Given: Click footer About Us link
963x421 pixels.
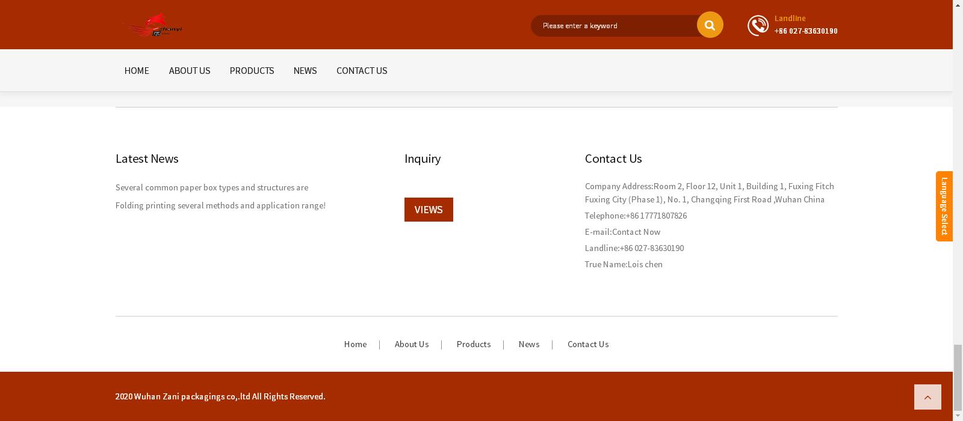Looking at the screenshot, I should point(412,344).
